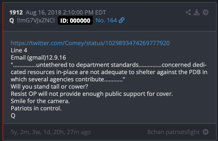This screenshot has width=218, height=141.
Task: Click the bold Q author name in header
Action: click(12, 21)
